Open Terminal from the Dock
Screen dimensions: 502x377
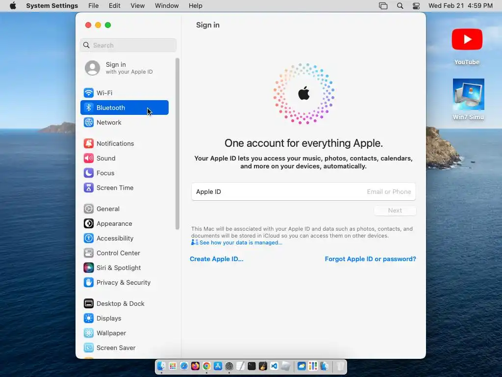(x=251, y=366)
